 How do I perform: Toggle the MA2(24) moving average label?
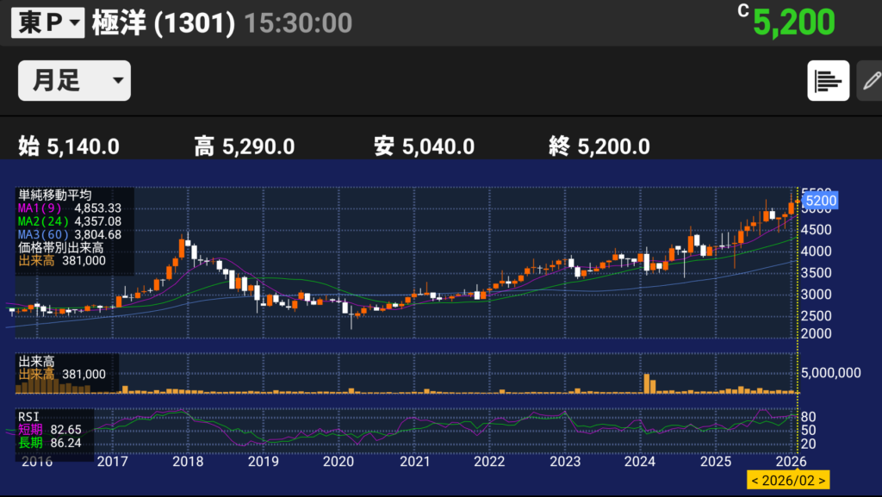coord(72,221)
